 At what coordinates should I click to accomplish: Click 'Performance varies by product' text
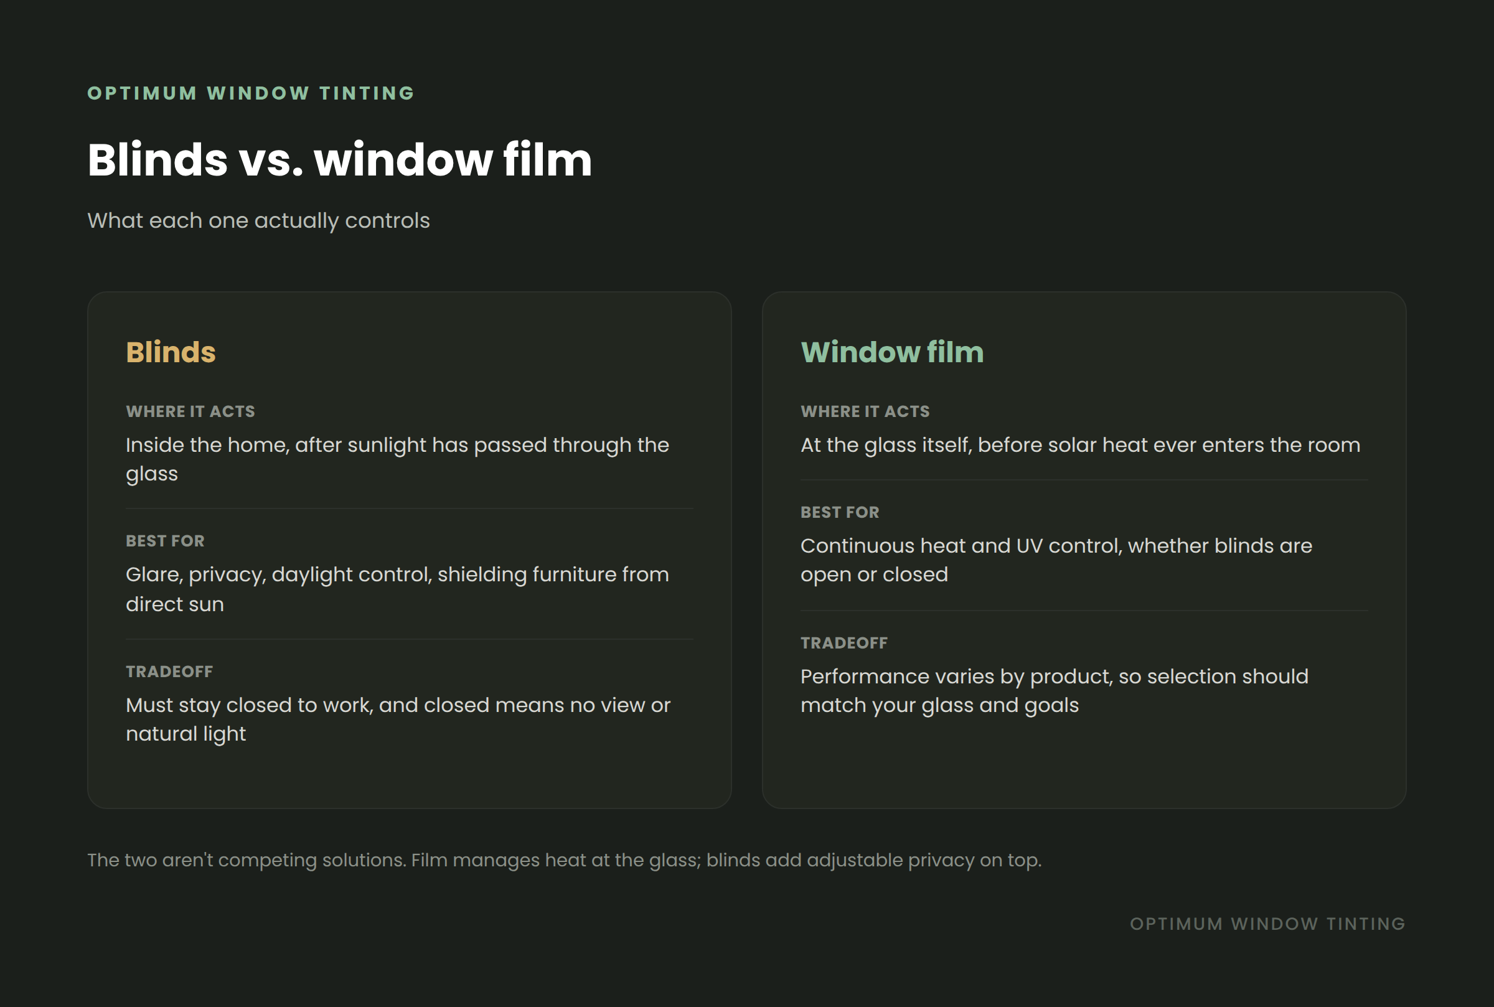[x=956, y=676]
